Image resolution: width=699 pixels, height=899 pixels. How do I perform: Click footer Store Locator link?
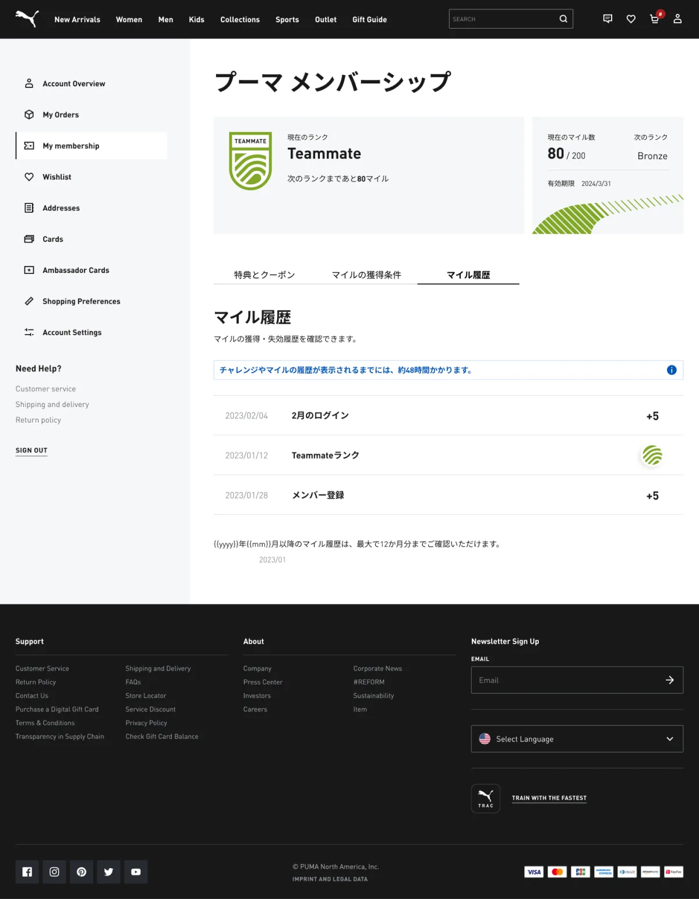(146, 696)
